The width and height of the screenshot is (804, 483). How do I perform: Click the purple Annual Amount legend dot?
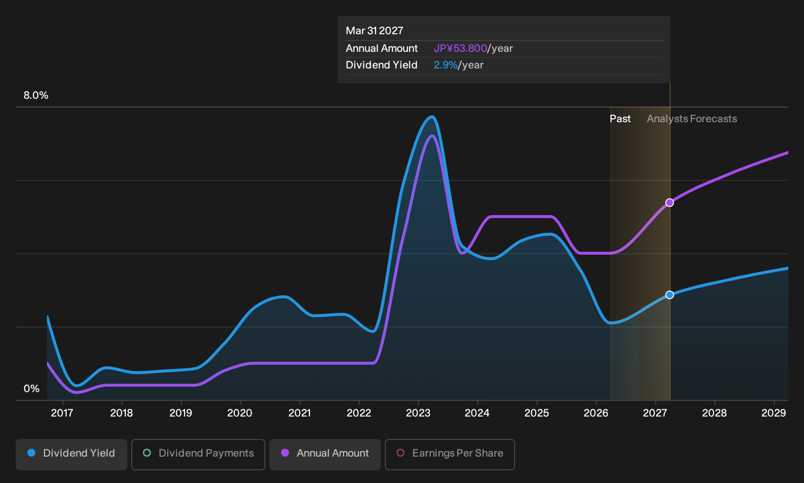[285, 453]
